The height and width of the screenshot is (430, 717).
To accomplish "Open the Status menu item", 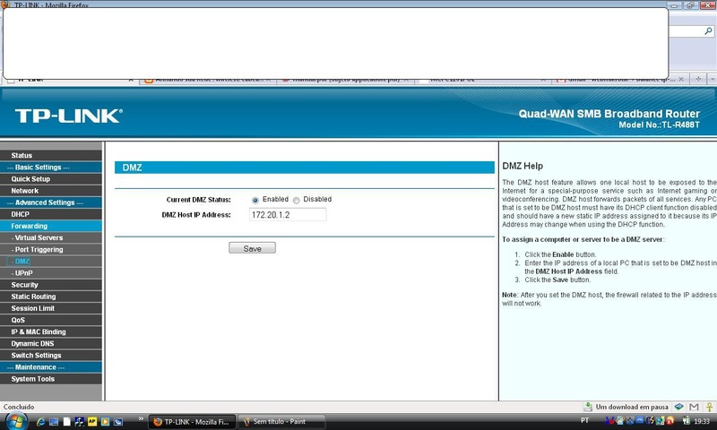I will 51,155.
